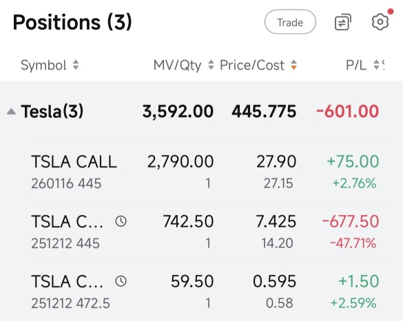Collapse the Tesla(3) group triangle
403x324 pixels.
[11, 112]
